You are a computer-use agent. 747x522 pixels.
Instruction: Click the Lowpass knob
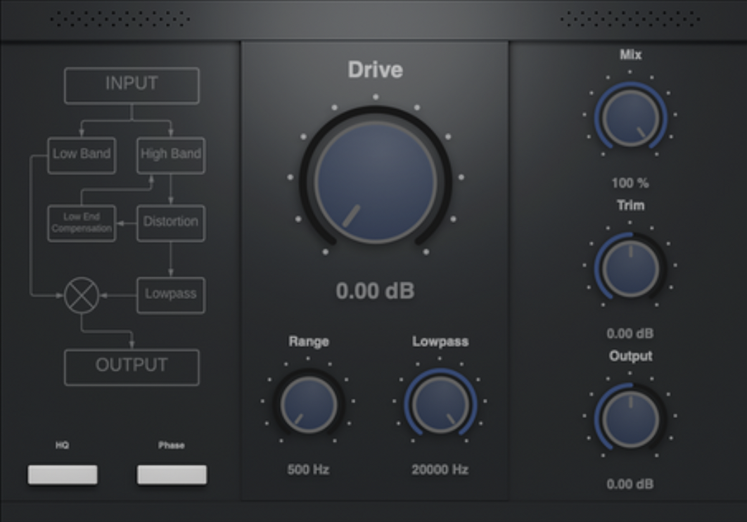tap(440, 404)
